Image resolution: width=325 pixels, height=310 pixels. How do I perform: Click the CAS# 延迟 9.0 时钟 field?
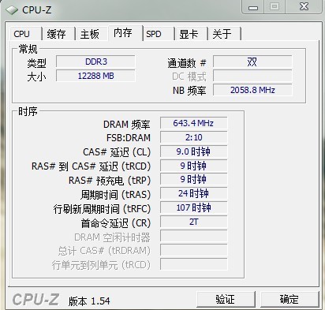193,151
